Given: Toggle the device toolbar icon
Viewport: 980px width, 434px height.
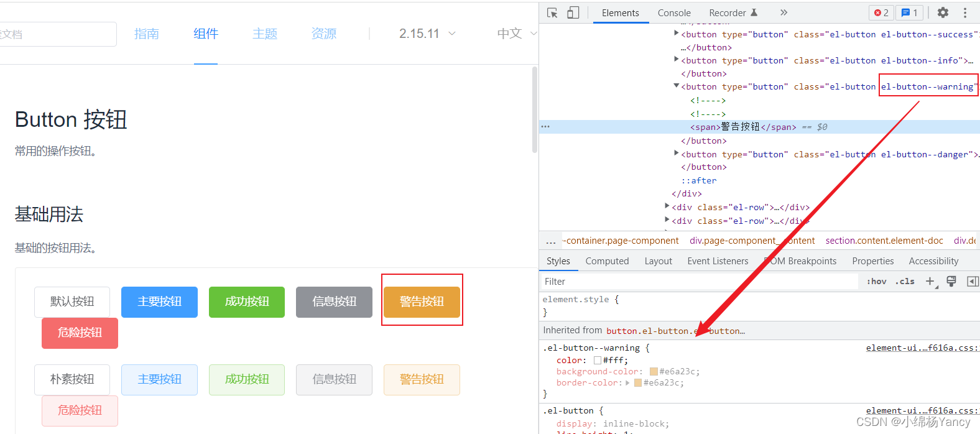Looking at the screenshot, I should (573, 12).
